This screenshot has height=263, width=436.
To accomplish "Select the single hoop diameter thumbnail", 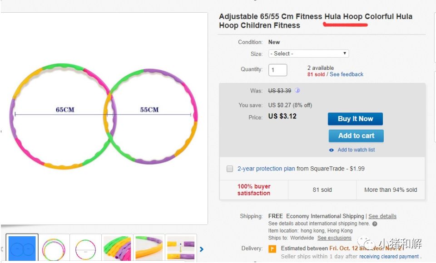I will (x=85, y=248).
